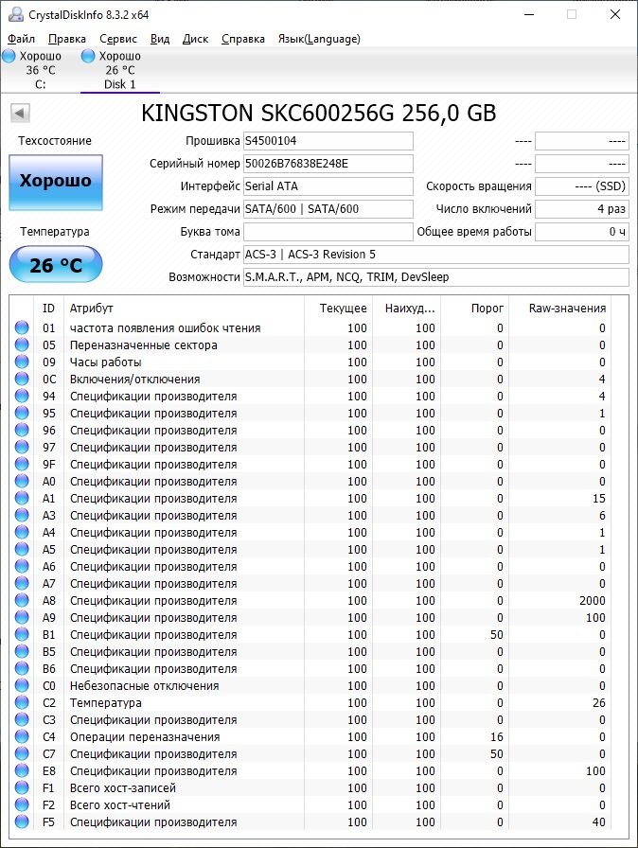The image size is (638, 848).
Task: Click the 26 °C temperature indicator
Action: (x=56, y=264)
